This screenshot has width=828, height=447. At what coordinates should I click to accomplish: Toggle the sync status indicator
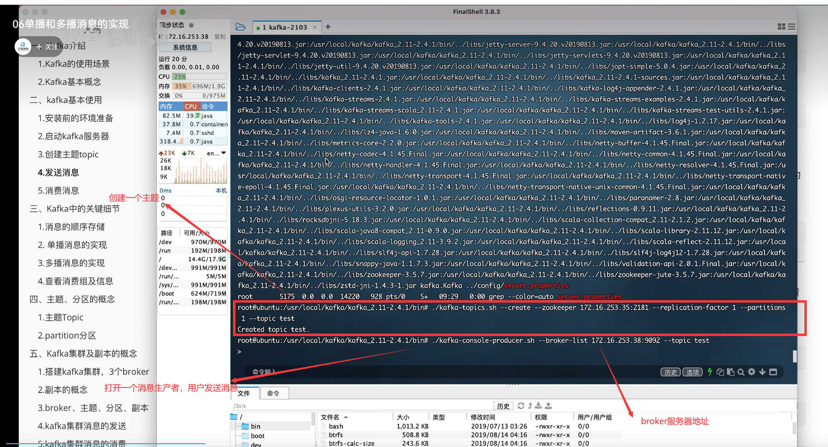coord(191,25)
